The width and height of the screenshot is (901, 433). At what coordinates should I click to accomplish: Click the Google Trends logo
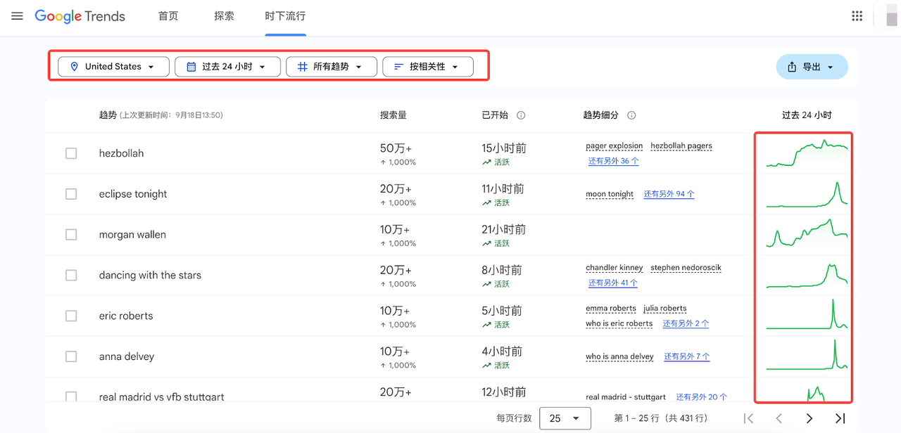point(80,16)
